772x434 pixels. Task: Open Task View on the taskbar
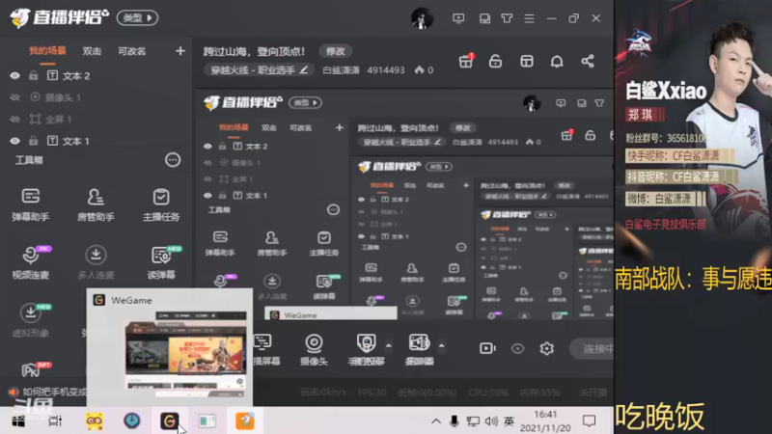tap(55, 421)
